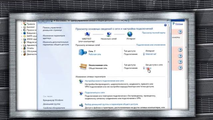
Task: Click the Помощь help link in right panel
Action: (179, 24)
